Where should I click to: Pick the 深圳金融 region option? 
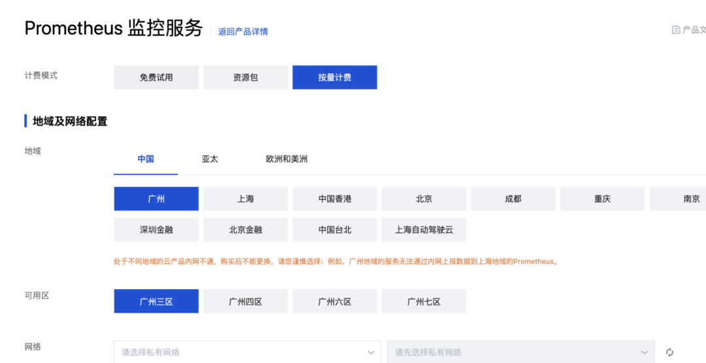156,230
